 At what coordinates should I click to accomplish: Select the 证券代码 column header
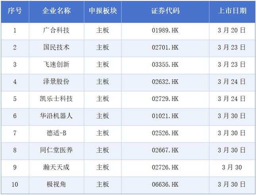pyautogui.click(x=165, y=11)
